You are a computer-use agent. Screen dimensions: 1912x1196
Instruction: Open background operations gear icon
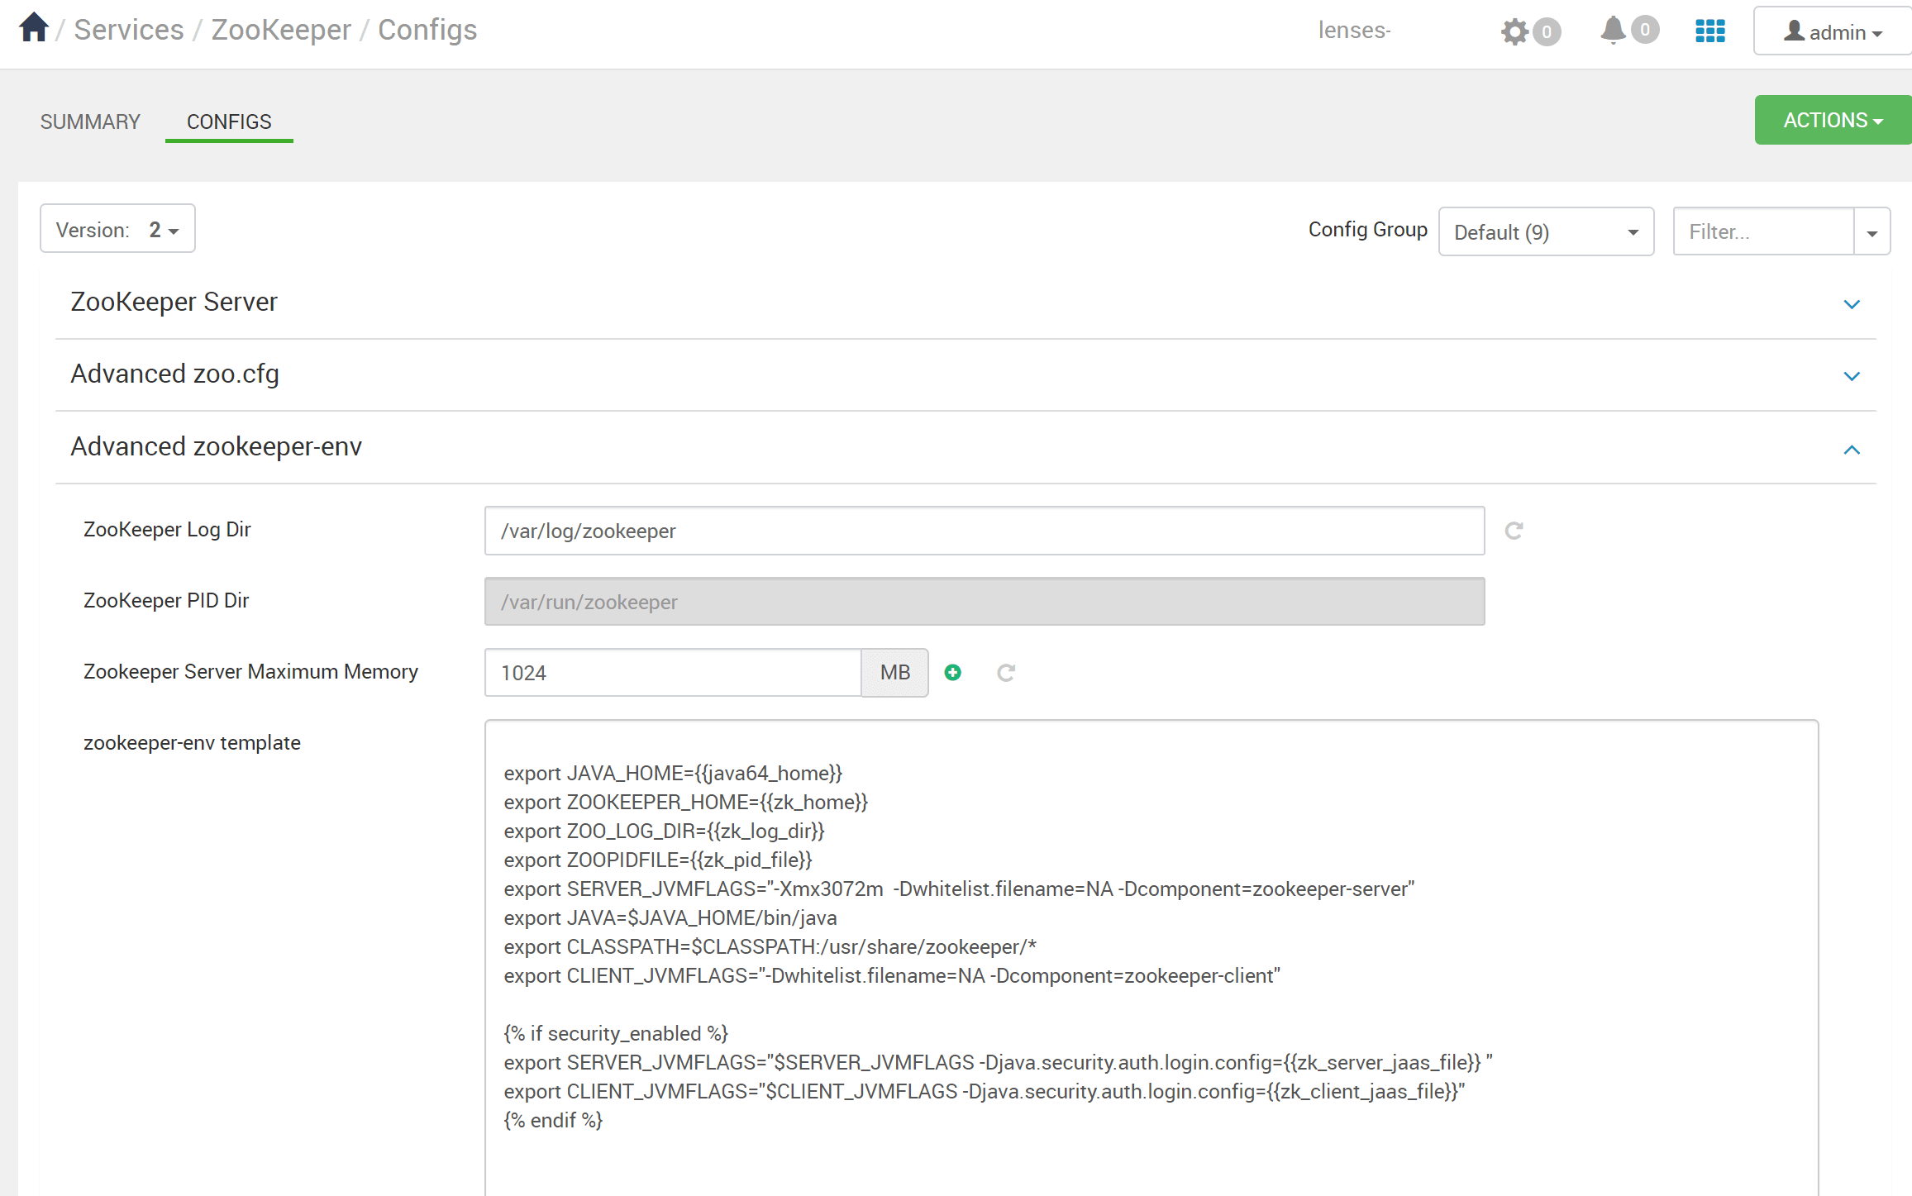pyautogui.click(x=1514, y=31)
